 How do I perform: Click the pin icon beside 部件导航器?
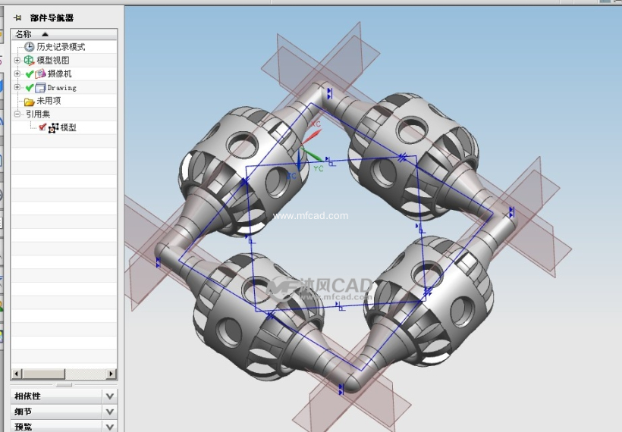tap(17, 17)
